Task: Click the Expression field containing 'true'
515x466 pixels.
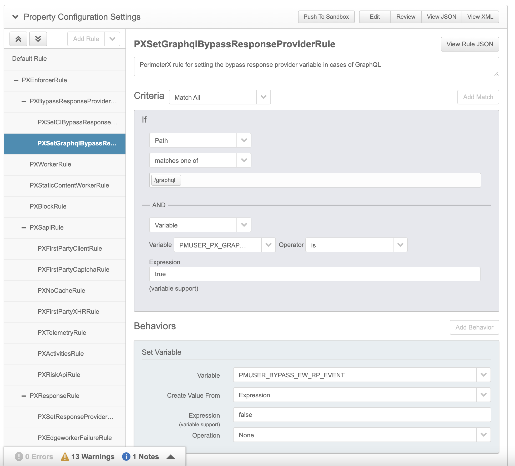Action: tap(314, 274)
